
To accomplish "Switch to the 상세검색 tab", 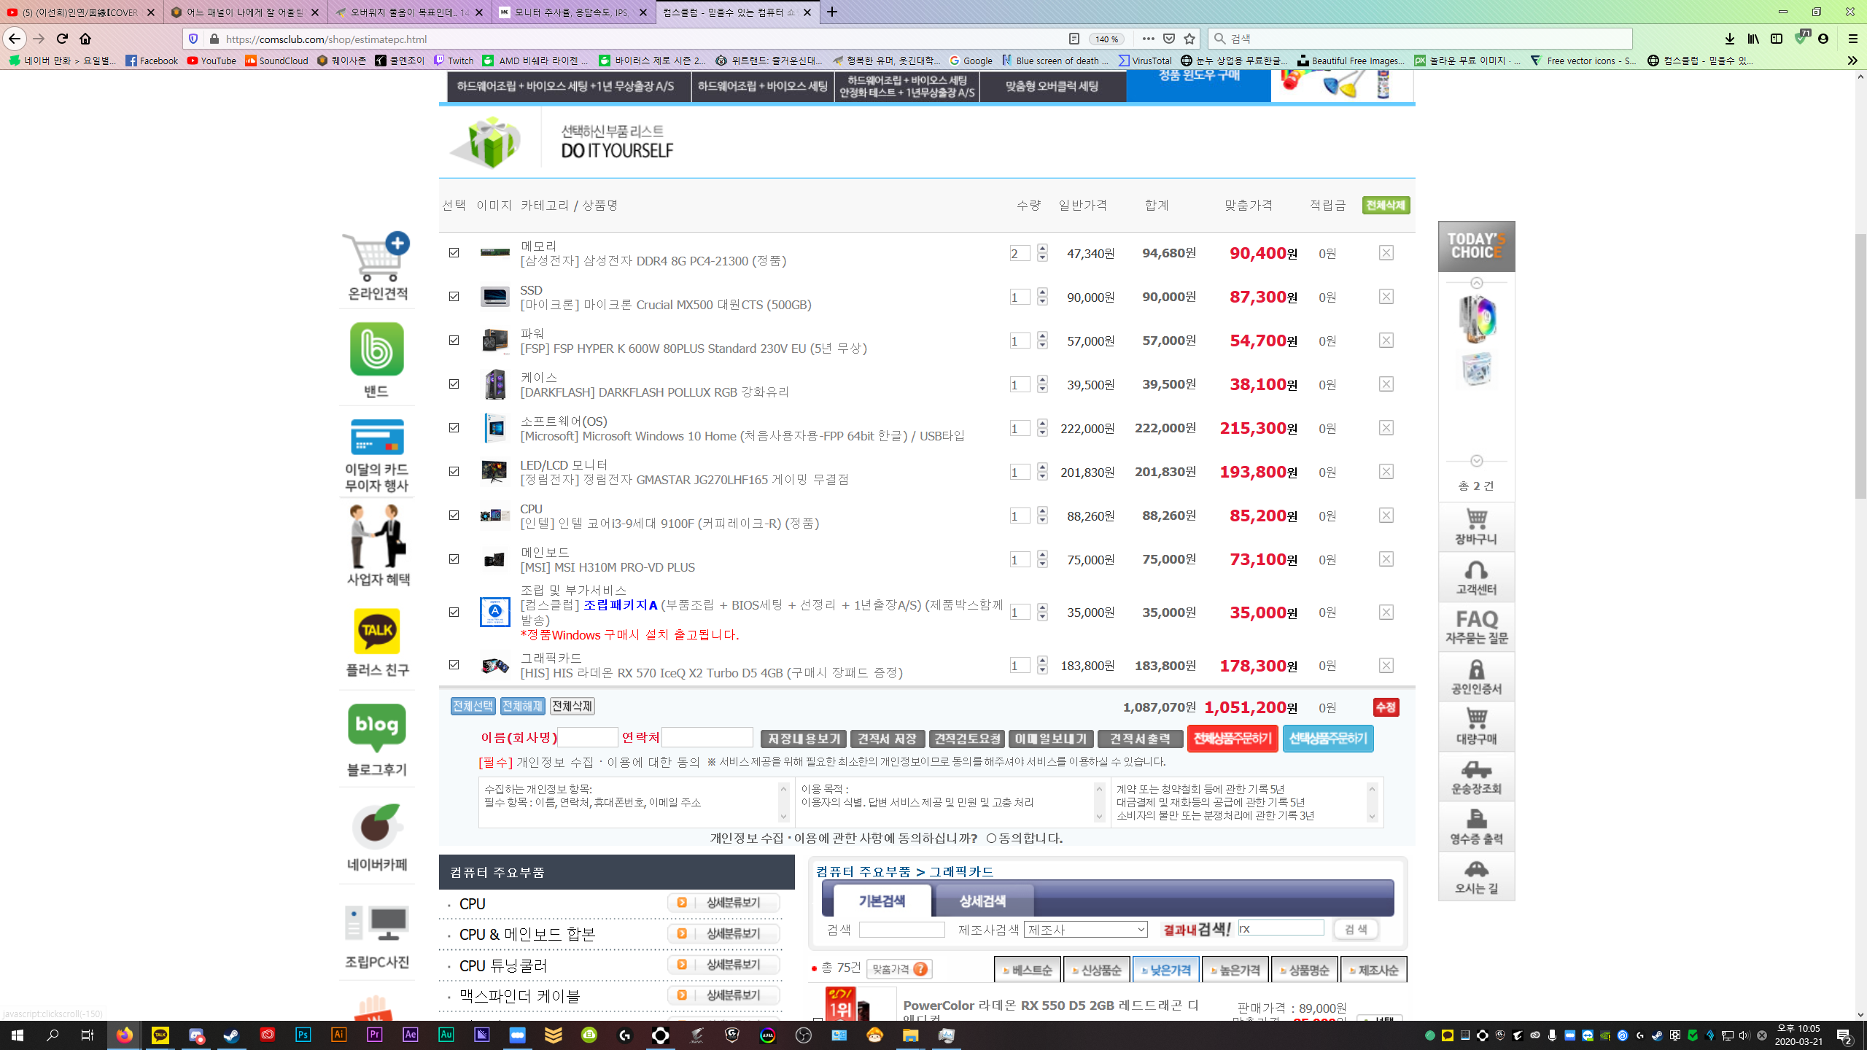I will pos(982,901).
